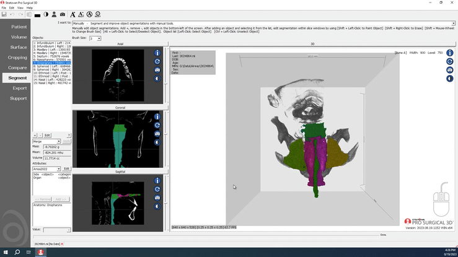
Task: Click the info icon in 3D view
Action: (449, 53)
